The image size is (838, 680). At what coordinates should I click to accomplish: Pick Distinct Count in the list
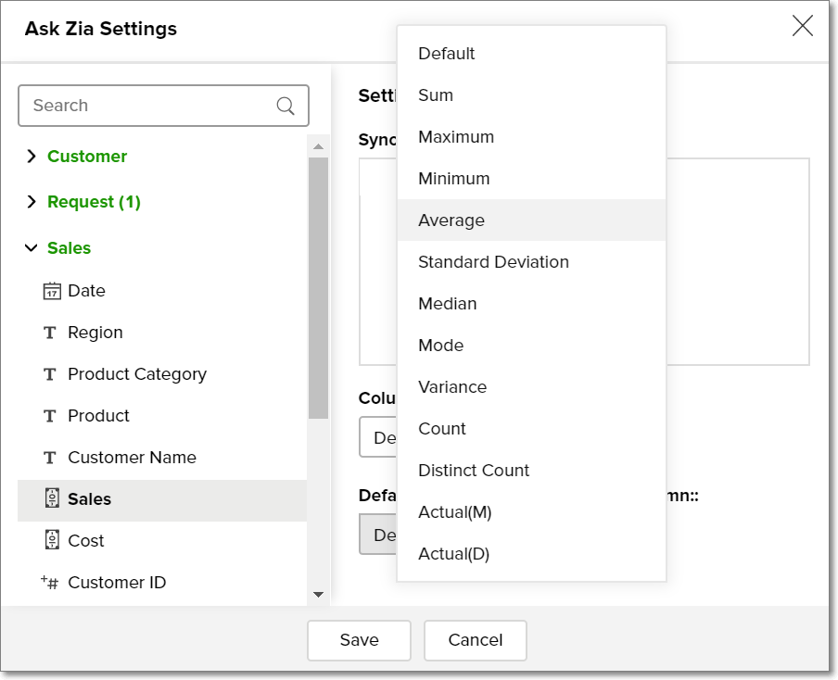pyautogui.click(x=474, y=471)
